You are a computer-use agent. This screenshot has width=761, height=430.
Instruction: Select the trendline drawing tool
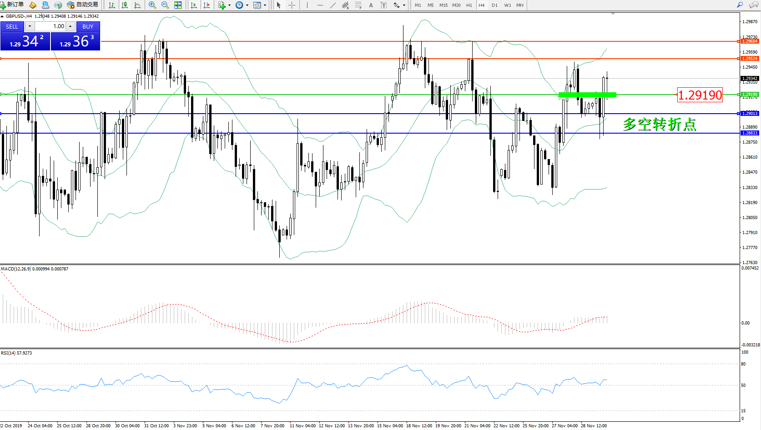coord(333,5)
